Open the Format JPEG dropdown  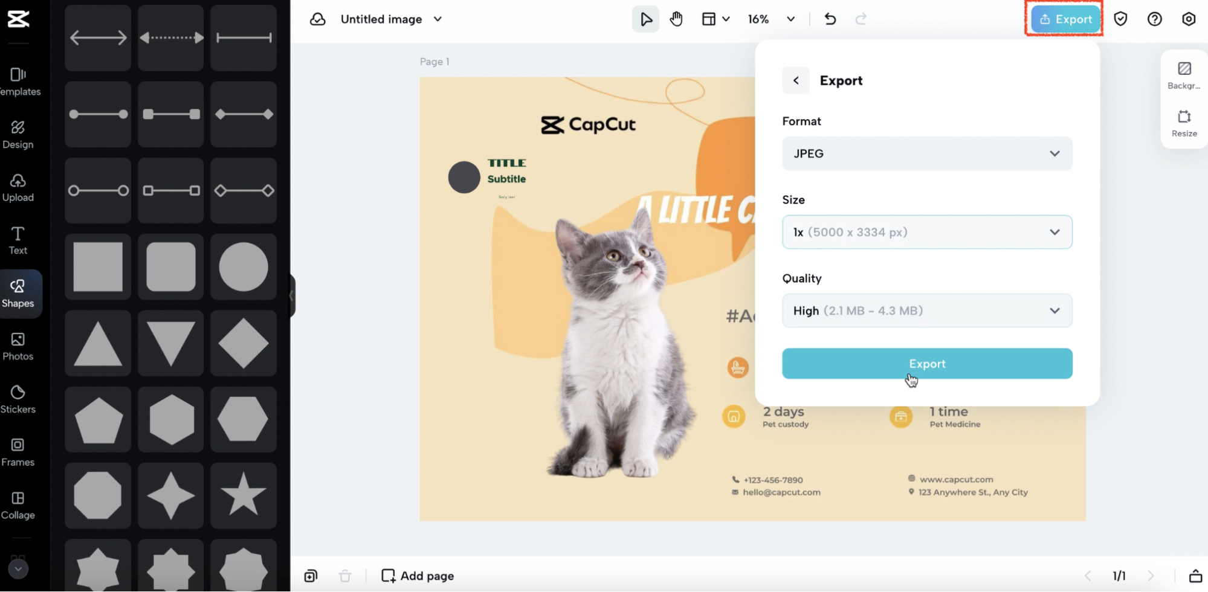[927, 153]
